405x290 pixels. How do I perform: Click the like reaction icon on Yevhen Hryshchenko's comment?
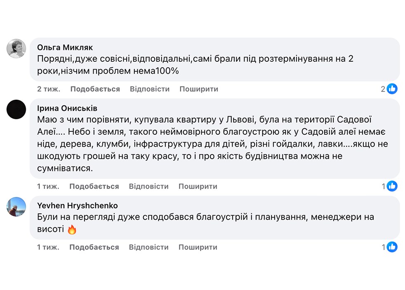point(392,247)
